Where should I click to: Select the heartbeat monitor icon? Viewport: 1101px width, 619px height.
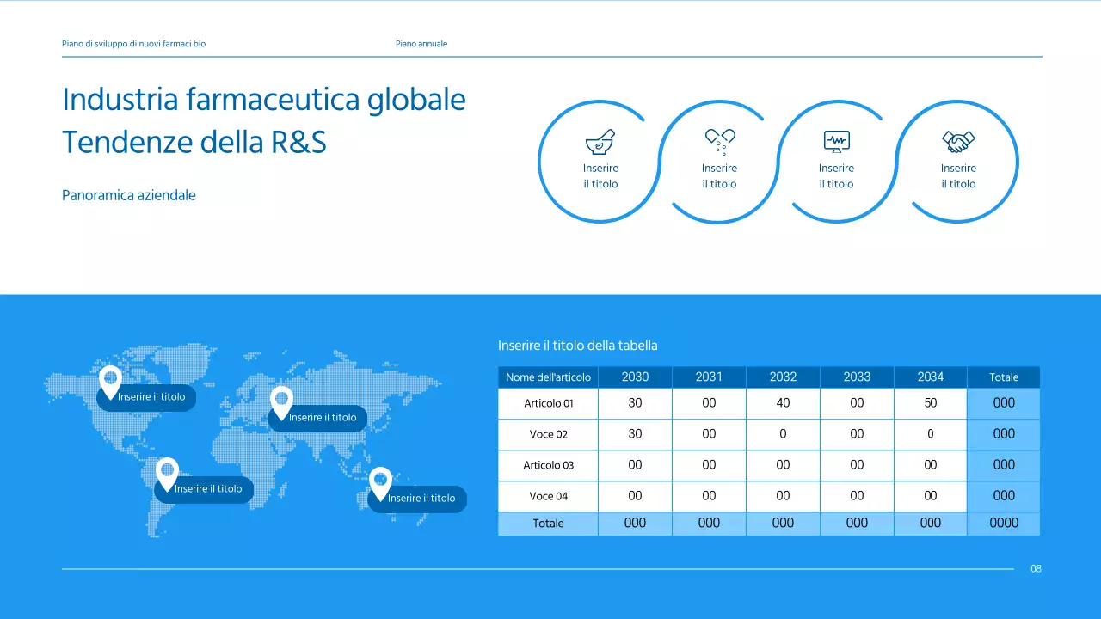[835, 139]
